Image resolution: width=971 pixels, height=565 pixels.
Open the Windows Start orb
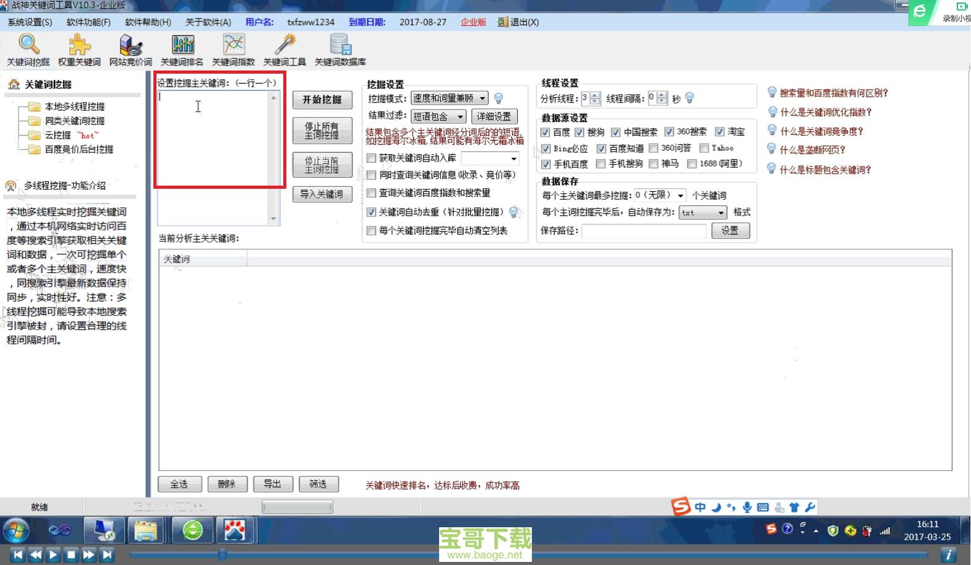click(x=16, y=531)
